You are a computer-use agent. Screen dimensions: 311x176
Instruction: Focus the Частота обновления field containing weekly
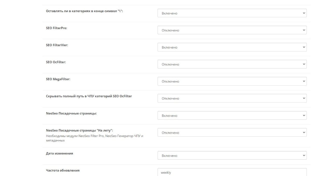tap(232, 172)
